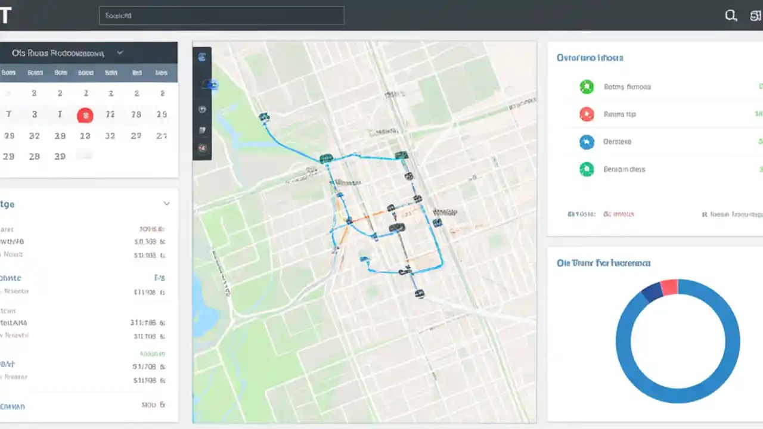Click inside the search field at the top
The height and width of the screenshot is (429, 763).
tap(221, 15)
